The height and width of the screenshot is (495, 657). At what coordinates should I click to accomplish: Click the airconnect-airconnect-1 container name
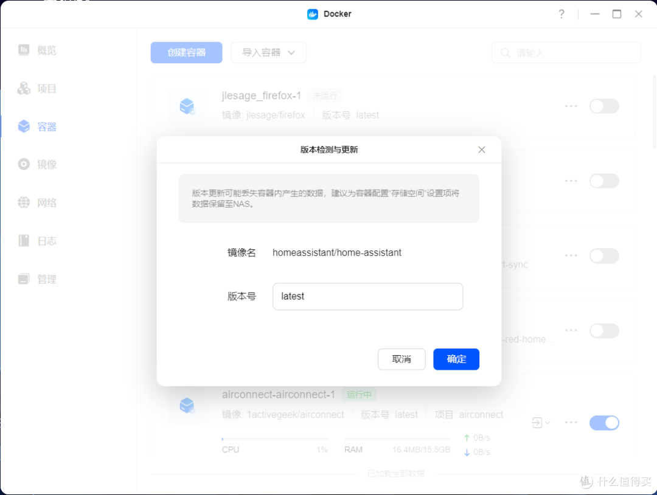pyautogui.click(x=279, y=395)
